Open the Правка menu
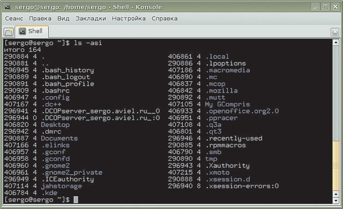Image resolution: width=343 pixels, height=209 pixels. [x=40, y=19]
